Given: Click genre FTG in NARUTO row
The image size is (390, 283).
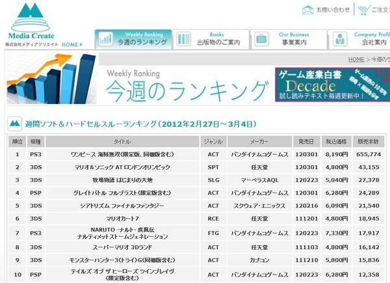Looking at the screenshot, I should tap(213, 233).
